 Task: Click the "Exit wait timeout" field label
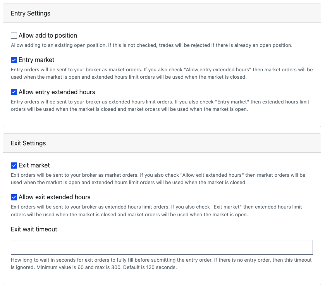click(x=34, y=229)
